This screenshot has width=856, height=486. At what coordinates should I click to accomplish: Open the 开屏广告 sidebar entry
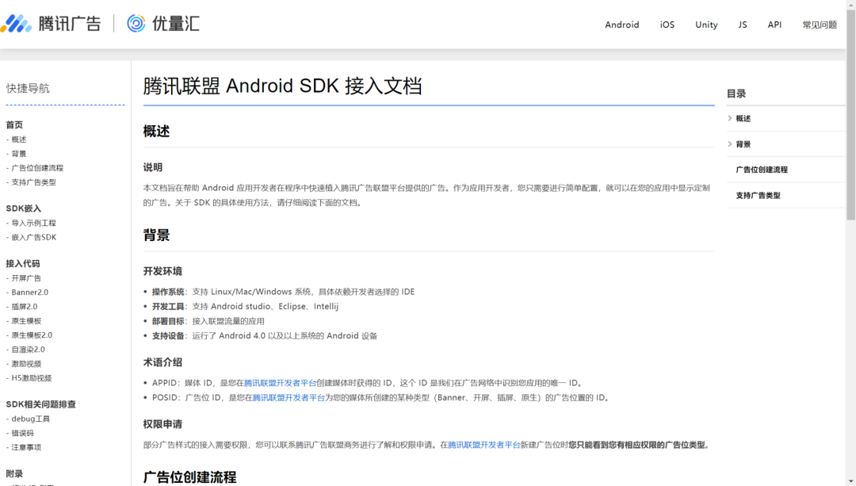pyautogui.click(x=26, y=278)
